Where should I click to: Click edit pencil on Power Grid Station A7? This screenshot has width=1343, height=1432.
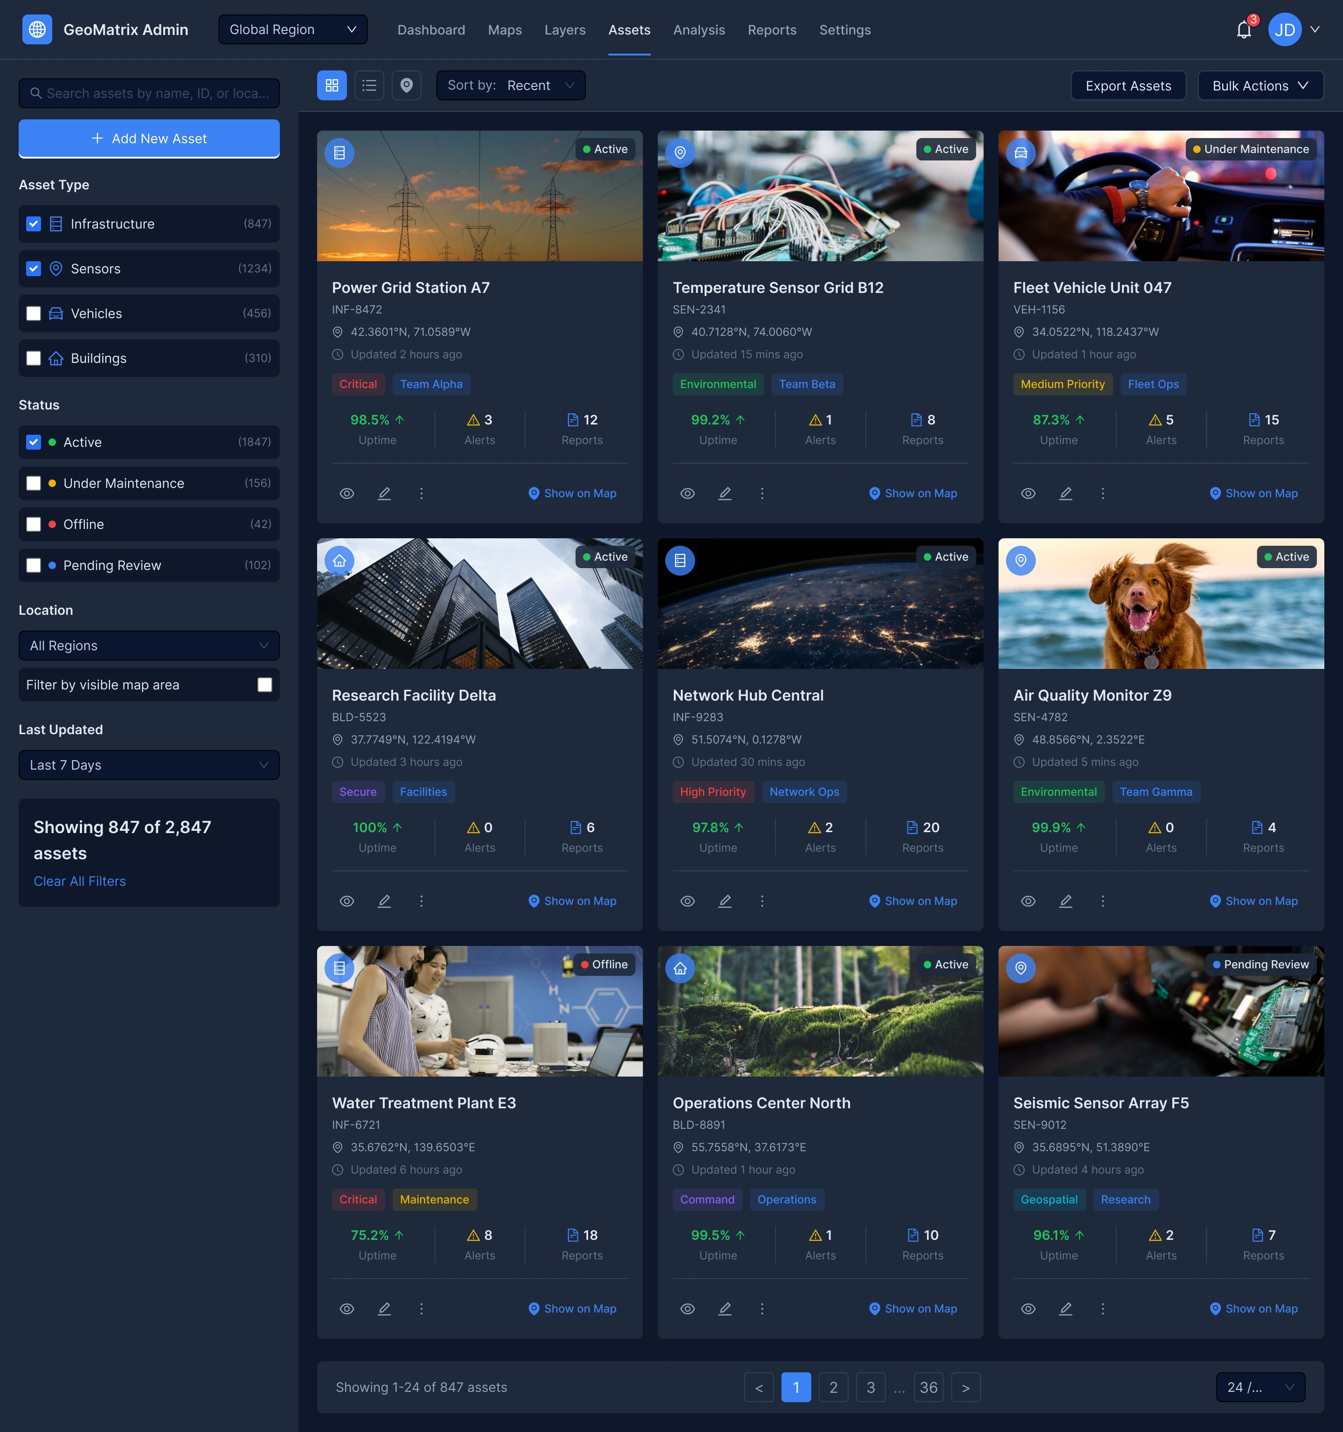pyautogui.click(x=385, y=494)
